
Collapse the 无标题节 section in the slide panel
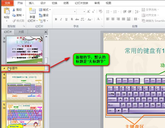(4, 68)
